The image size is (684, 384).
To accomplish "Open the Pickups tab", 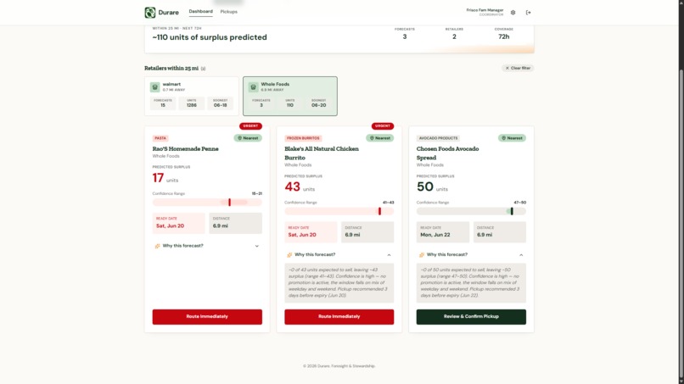I will tap(228, 12).
